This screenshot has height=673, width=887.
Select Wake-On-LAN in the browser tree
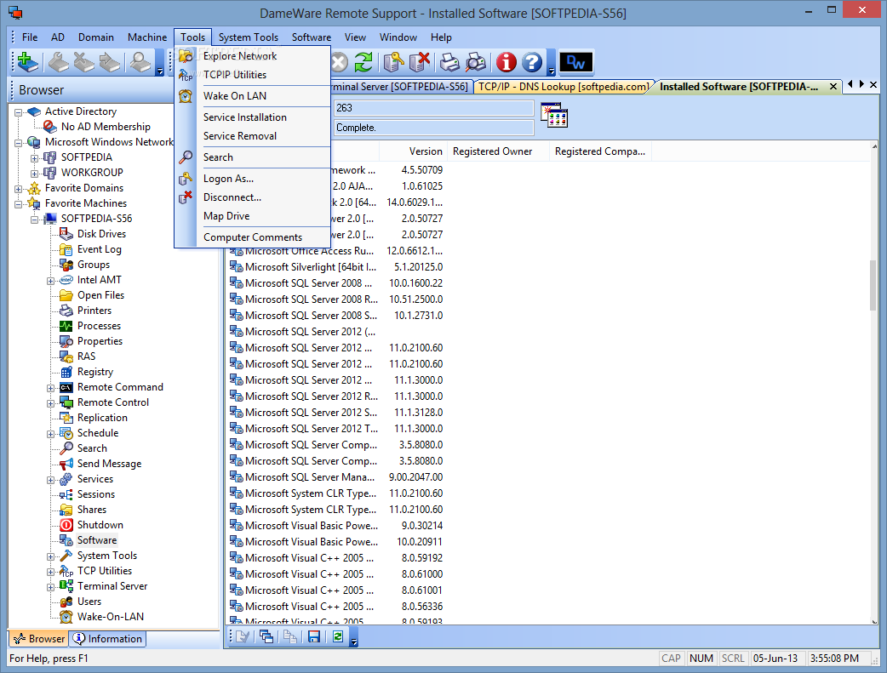point(111,617)
